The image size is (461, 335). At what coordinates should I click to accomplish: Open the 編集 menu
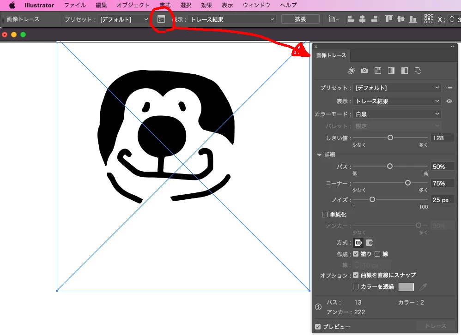coord(101,5)
